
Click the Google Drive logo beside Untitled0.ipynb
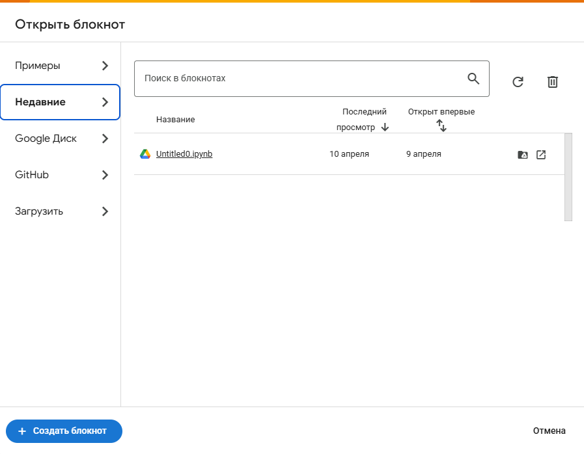145,154
